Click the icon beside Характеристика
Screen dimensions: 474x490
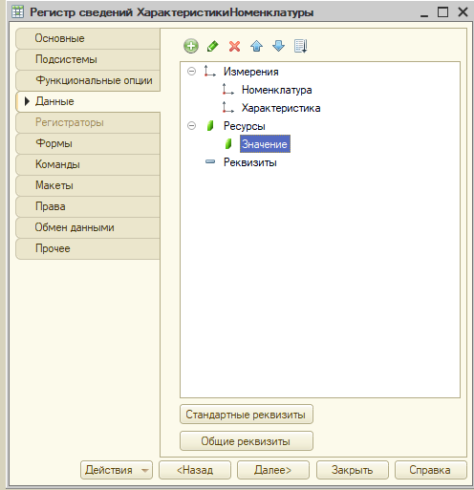[x=228, y=108]
